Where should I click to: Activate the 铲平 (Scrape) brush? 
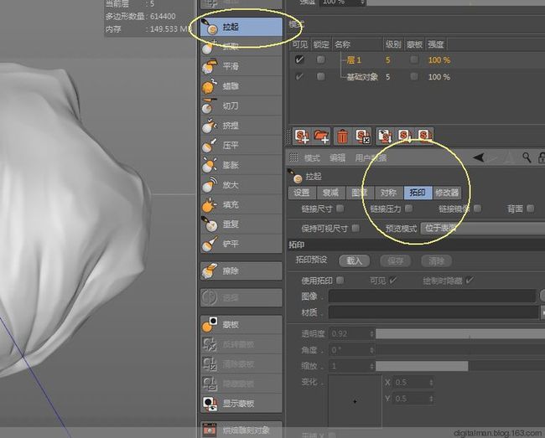(241, 244)
